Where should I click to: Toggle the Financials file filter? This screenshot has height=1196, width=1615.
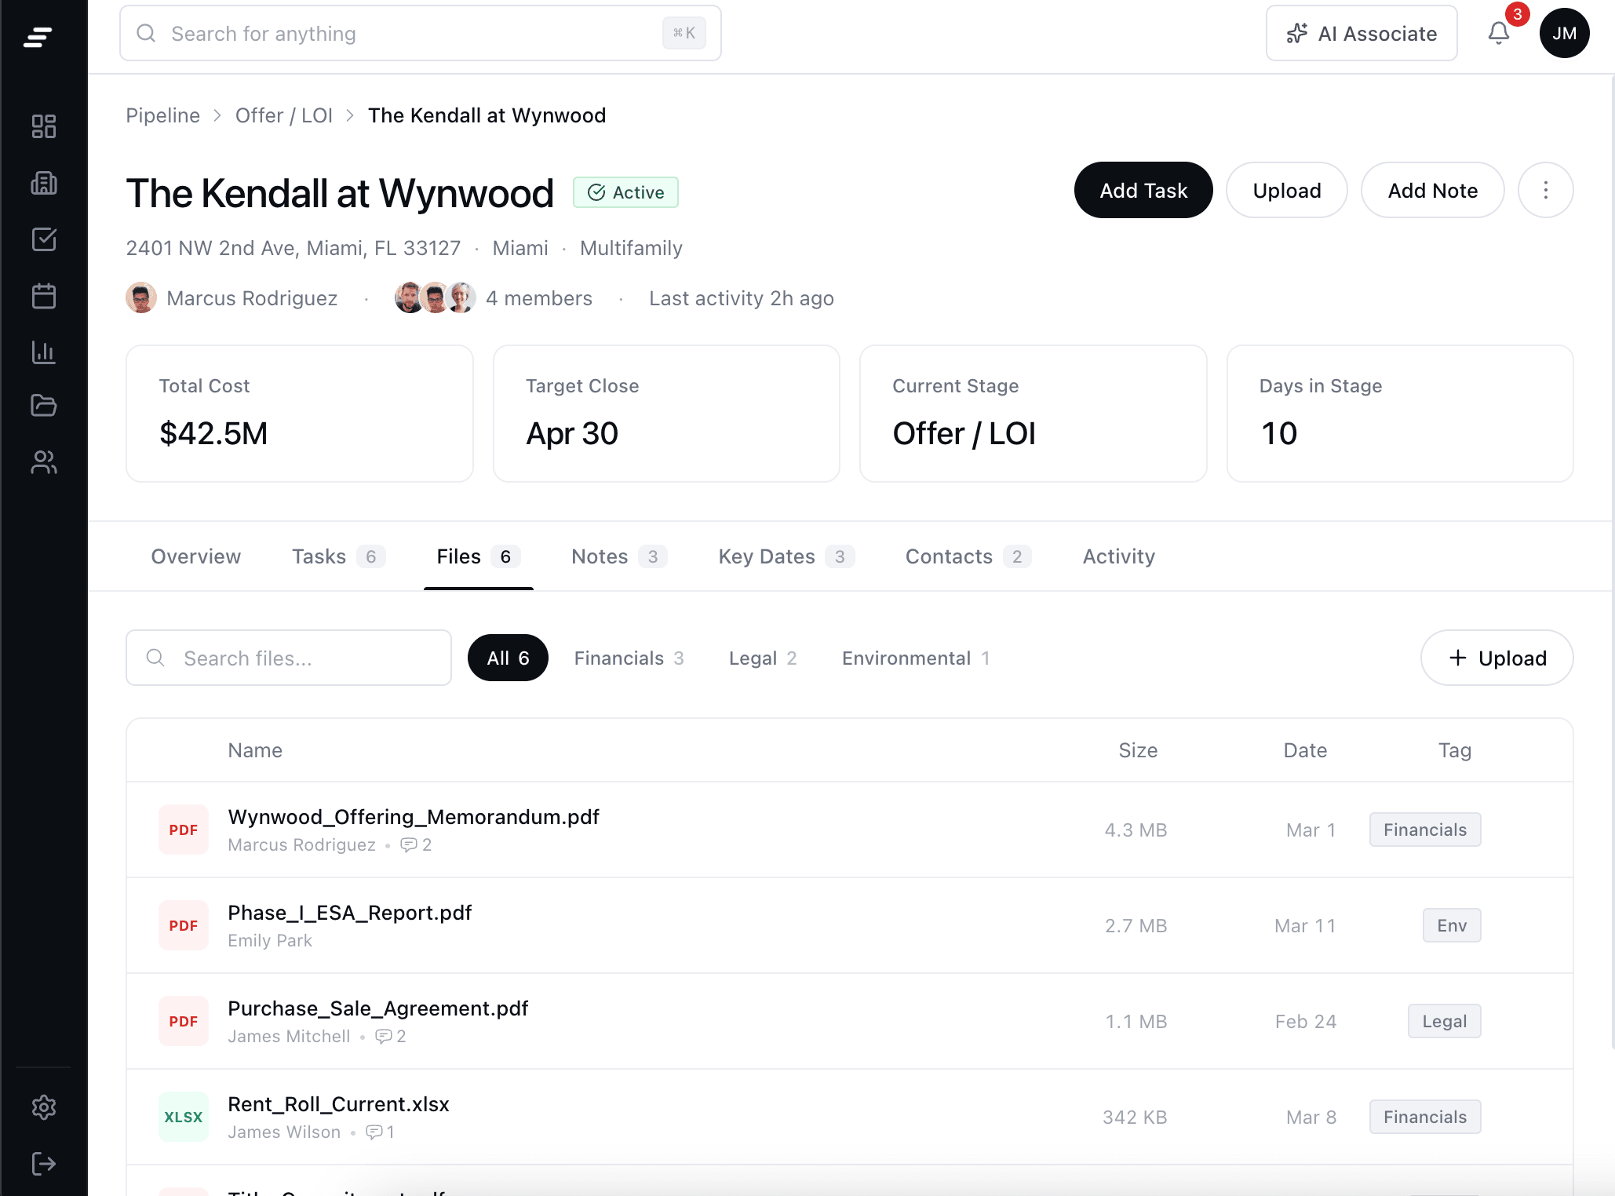pos(629,658)
